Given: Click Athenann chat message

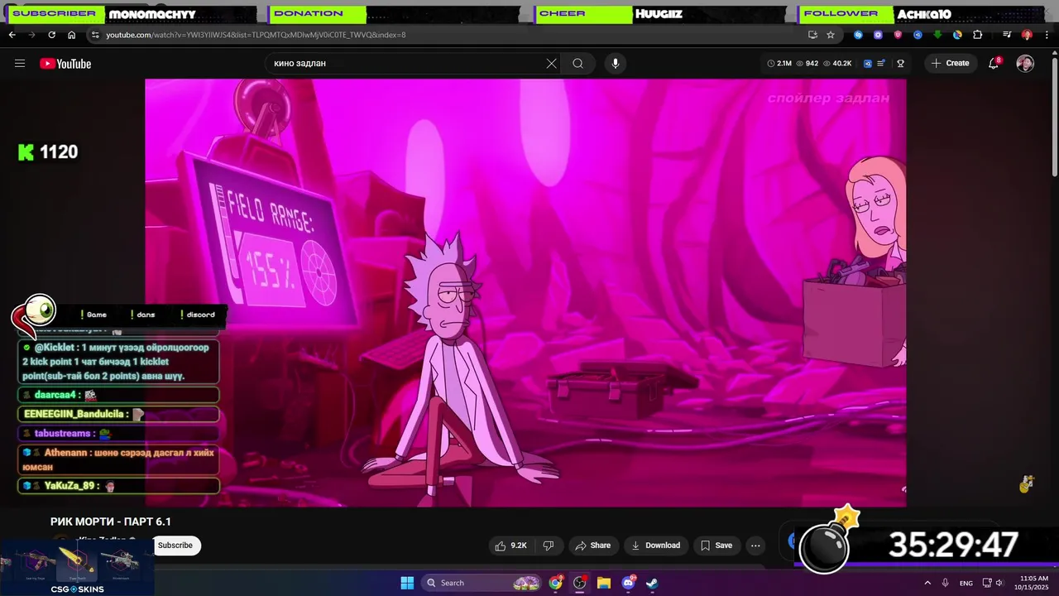Looking at the screenshot, I should pos(118,459).
